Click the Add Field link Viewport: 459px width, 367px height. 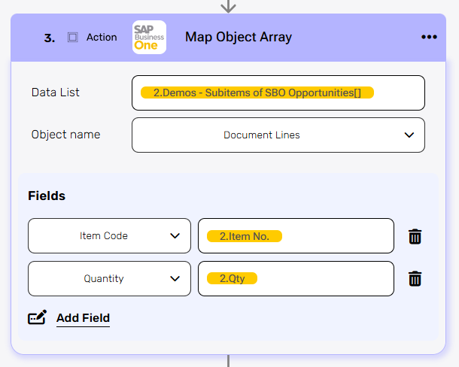click(x=83, y=318)
